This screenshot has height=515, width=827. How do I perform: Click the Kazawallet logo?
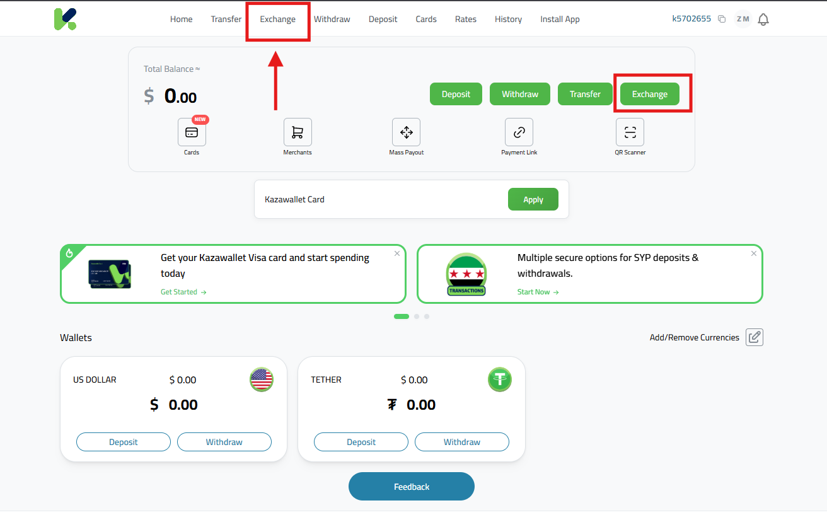65,19
